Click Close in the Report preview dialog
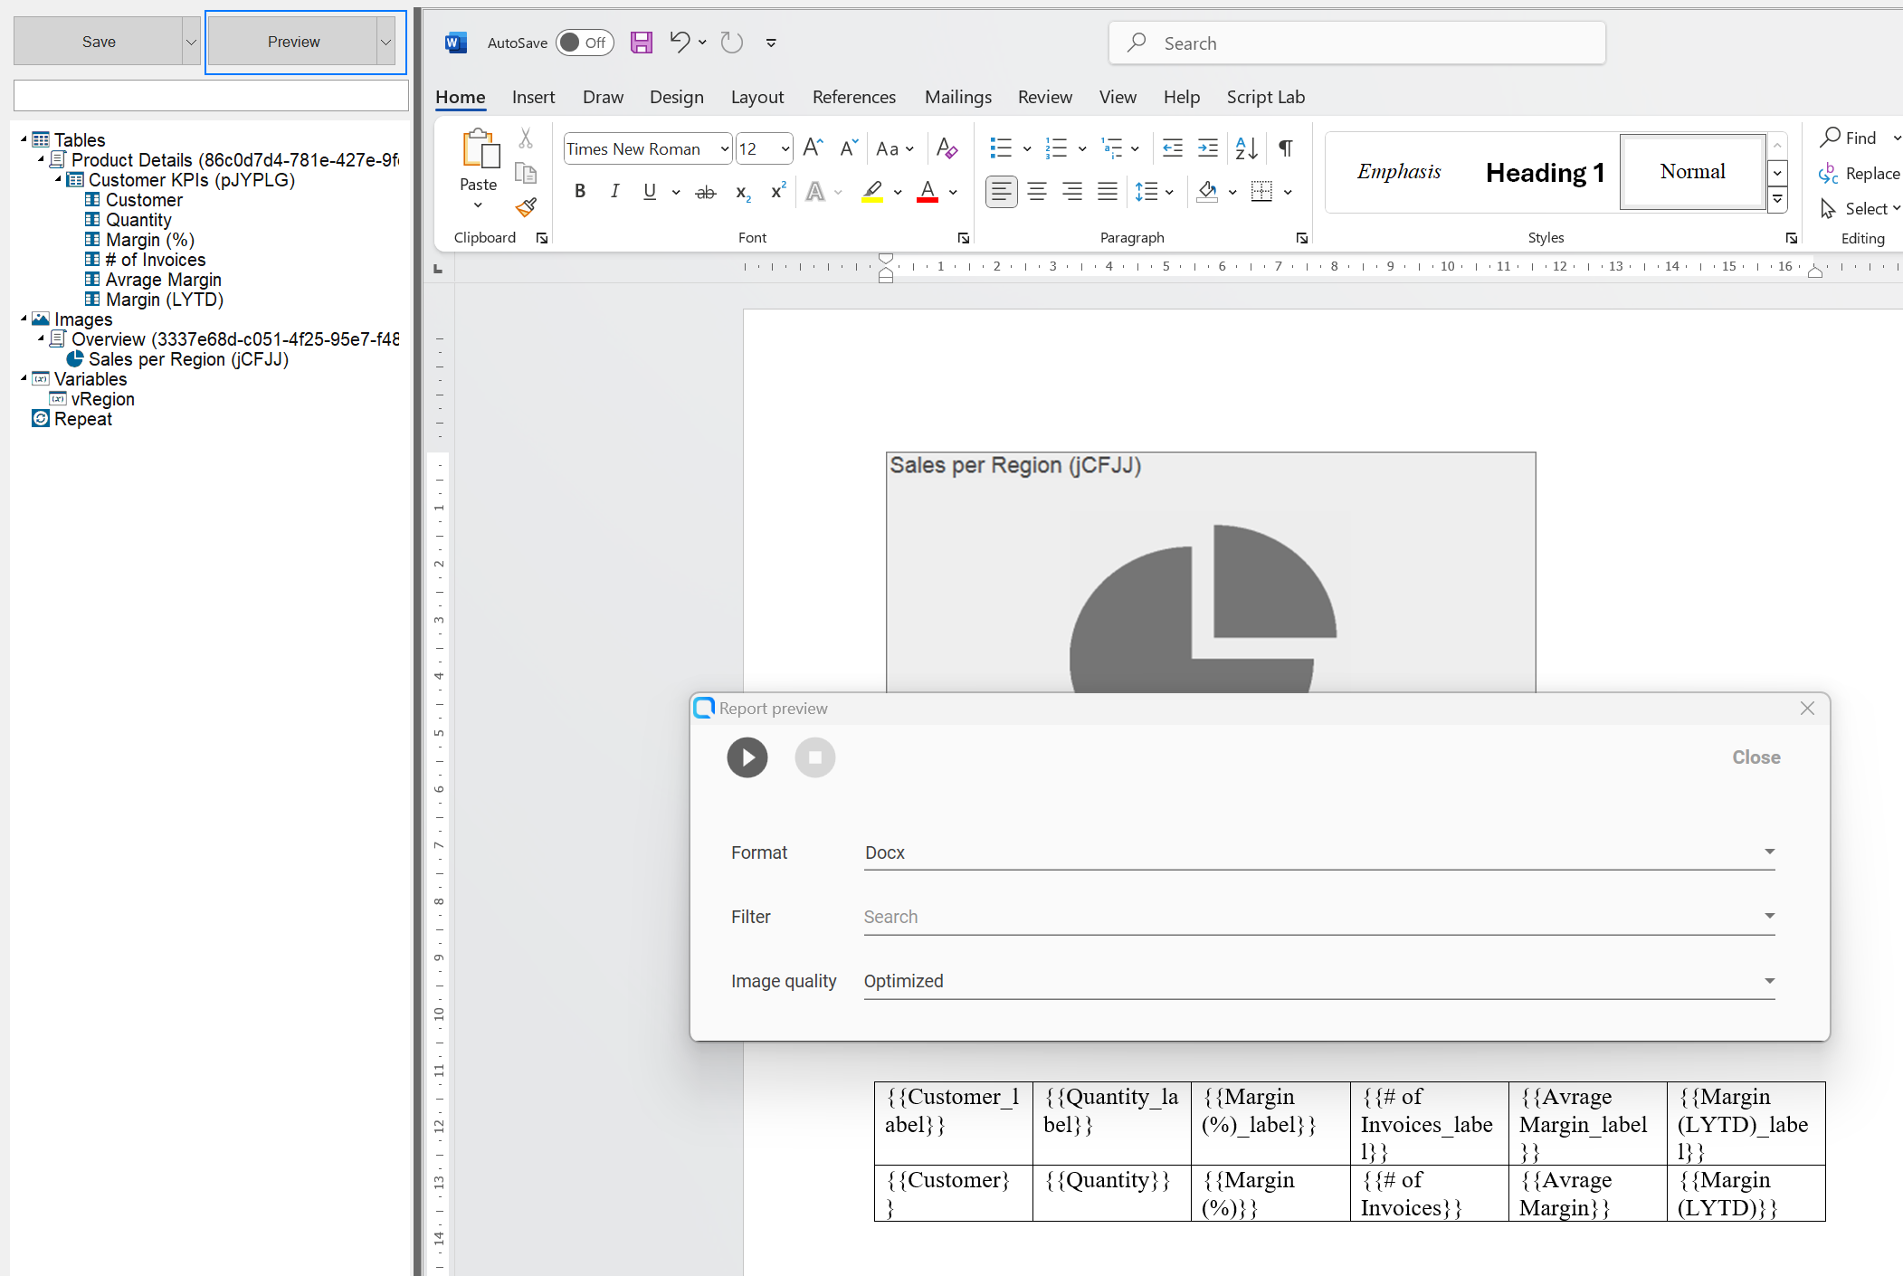Viewport: 1903px width, 1276px height. point(1756,757)
